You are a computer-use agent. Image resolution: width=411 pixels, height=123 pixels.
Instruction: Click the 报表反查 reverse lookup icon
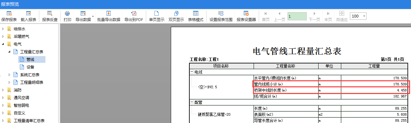pos(50,14)
